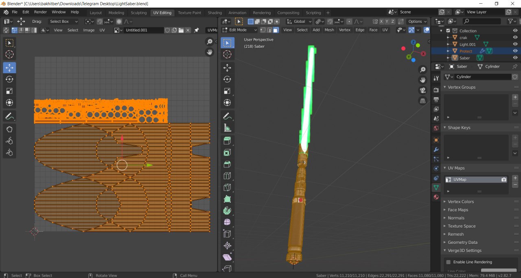The image size is (521, 278).
Task: Click the zoom magnifier in UV editor
Action: click(210, 42)
